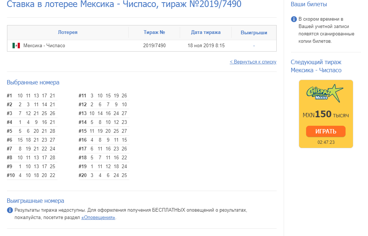Click the "Выбранные номера" section heading
The width and height of the screenshot is (368, 236).
tap(34, 82)
